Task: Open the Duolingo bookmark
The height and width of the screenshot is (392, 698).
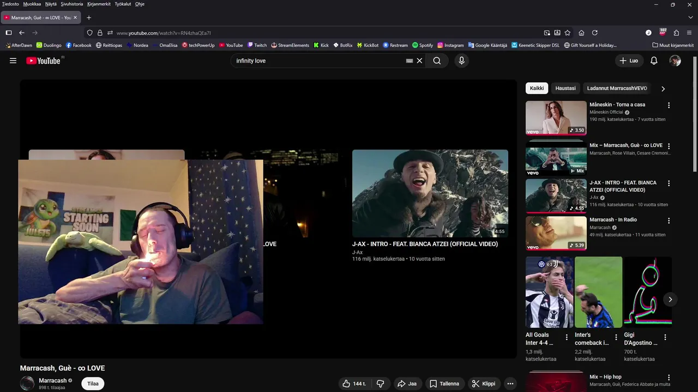Action: [x=49, y=45]
